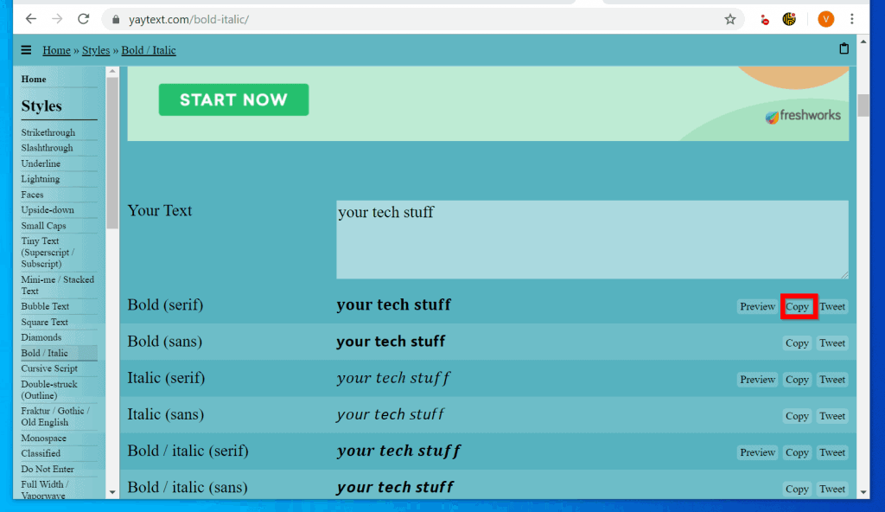Click the clipboard icon in page header

click(844, 48)
